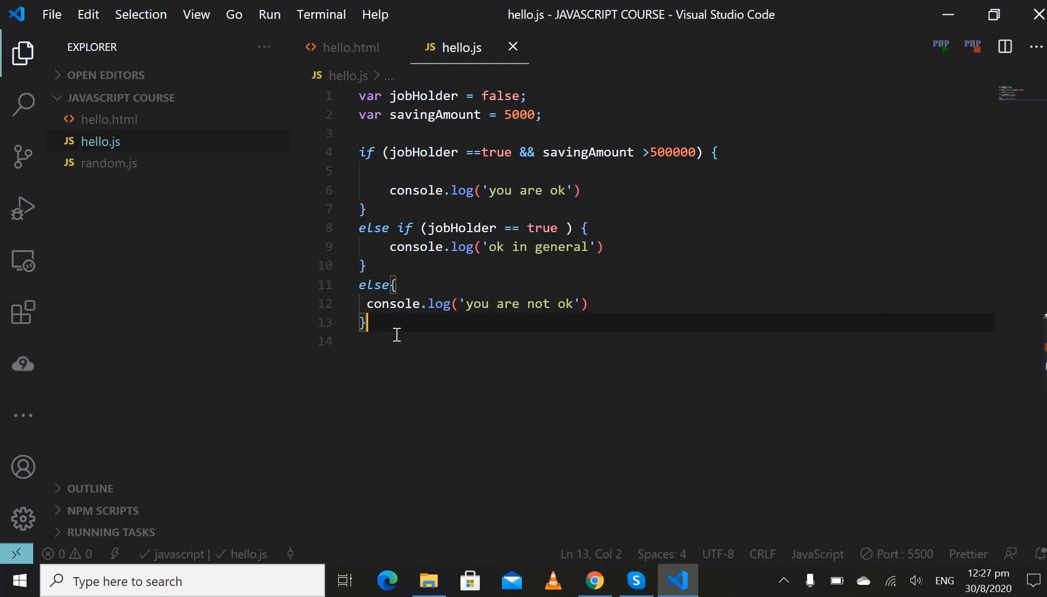Click the Manage gear icon
The width and height of the screenshot is (1047, 597).
(23, 519)
